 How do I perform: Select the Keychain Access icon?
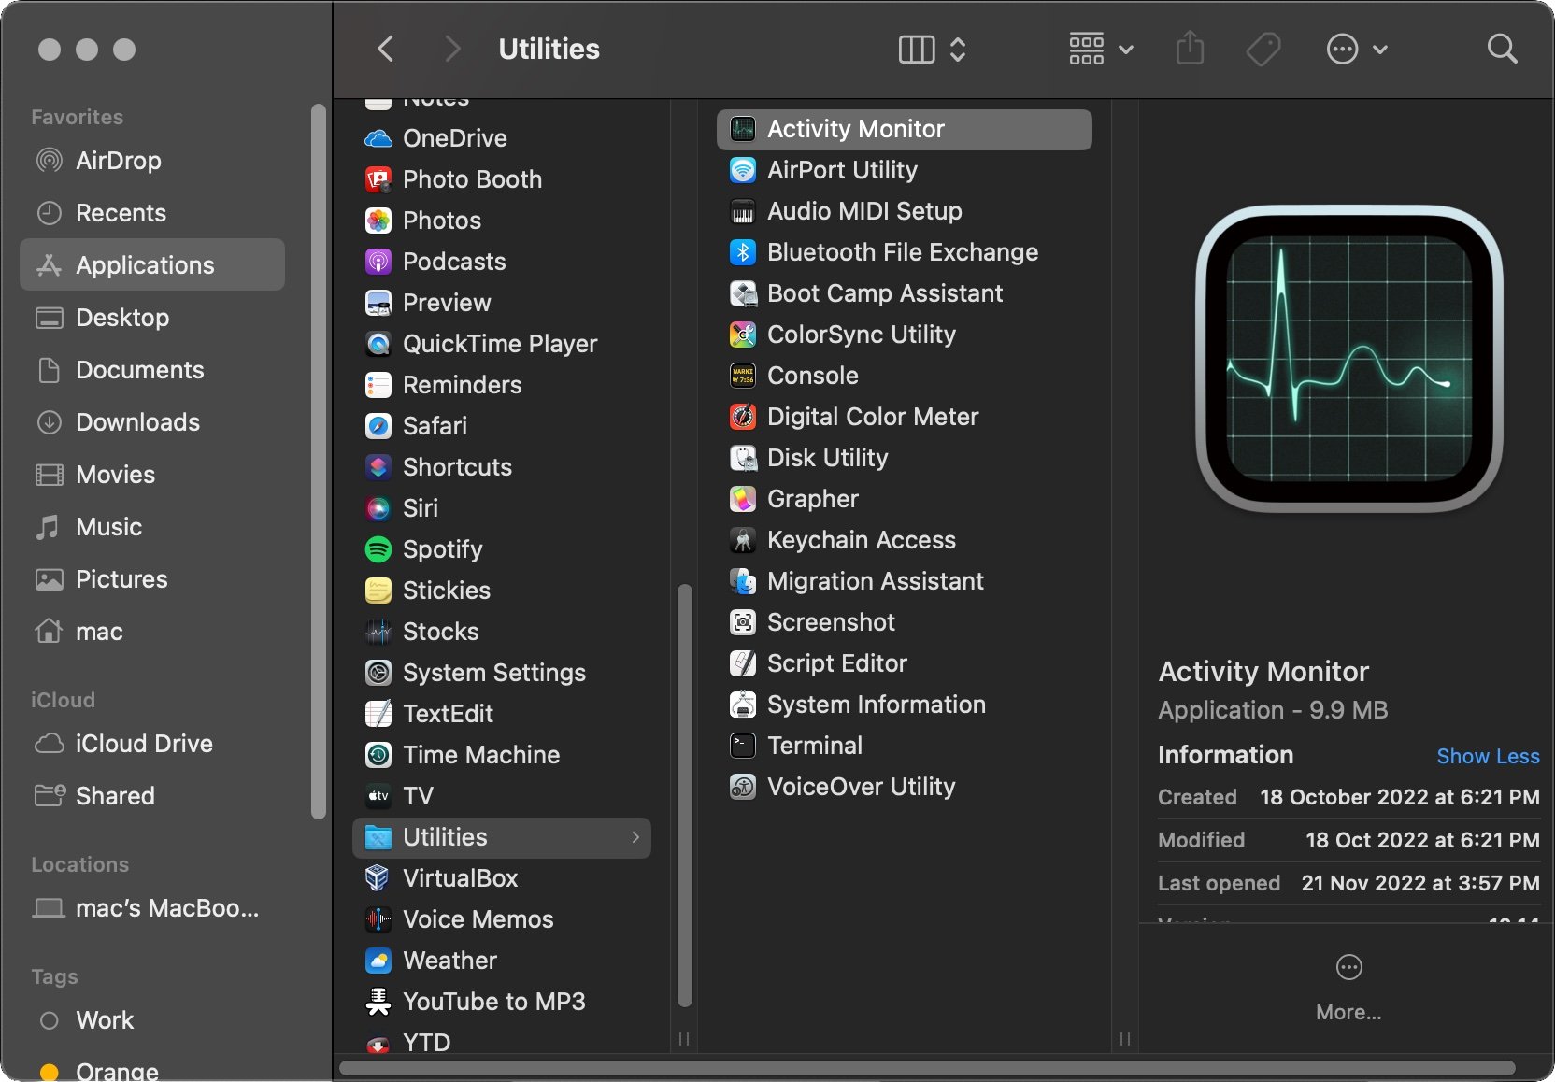pyautogui.click(x=741, y=539)
